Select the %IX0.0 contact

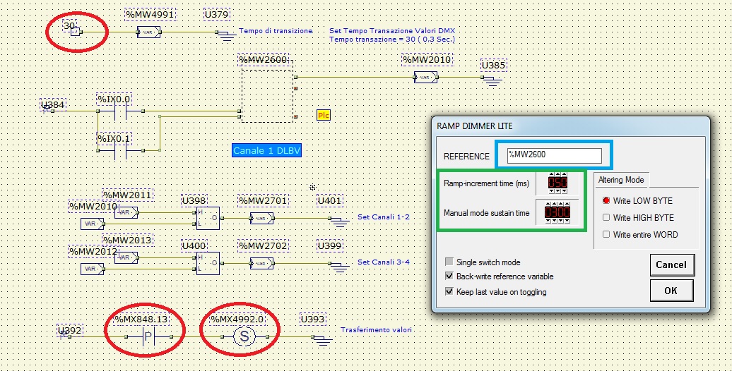pos(120,111)
